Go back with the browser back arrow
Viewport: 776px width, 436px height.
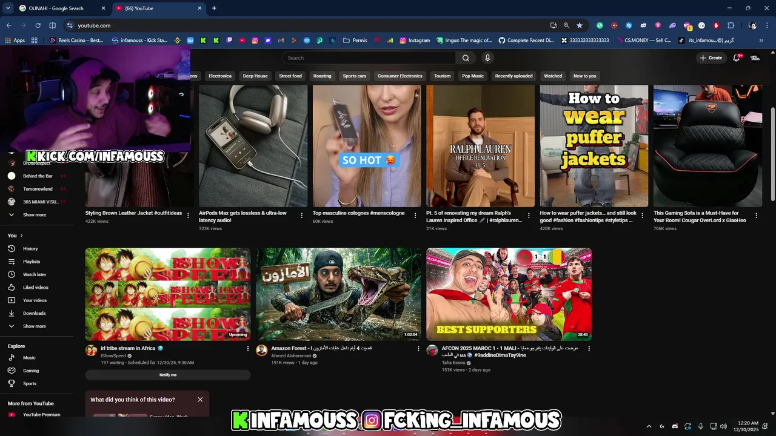[8, 25]
